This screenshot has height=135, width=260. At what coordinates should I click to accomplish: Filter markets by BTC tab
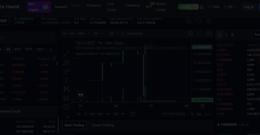(x=18, y=49)
